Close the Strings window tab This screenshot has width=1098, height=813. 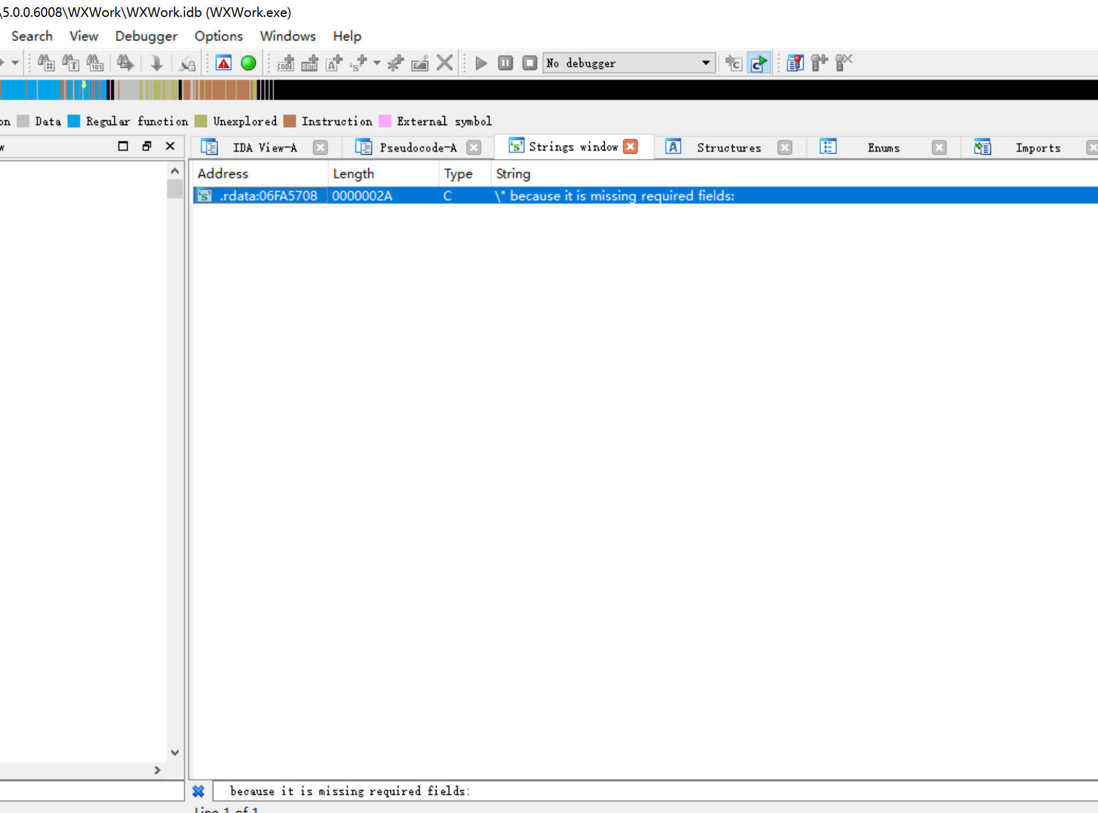click(631, 147)
